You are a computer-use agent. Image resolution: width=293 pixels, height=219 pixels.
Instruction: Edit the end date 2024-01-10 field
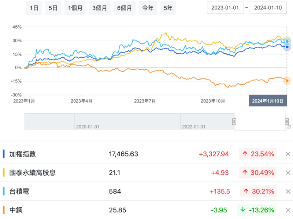coord(268,8)
